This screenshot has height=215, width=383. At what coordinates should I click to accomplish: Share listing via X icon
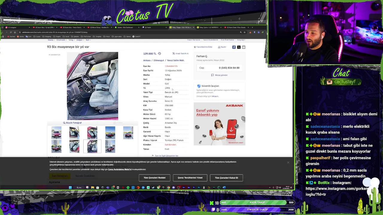[239, 47]
